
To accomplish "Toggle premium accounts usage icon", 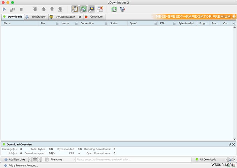I will [x=91, y=9].
